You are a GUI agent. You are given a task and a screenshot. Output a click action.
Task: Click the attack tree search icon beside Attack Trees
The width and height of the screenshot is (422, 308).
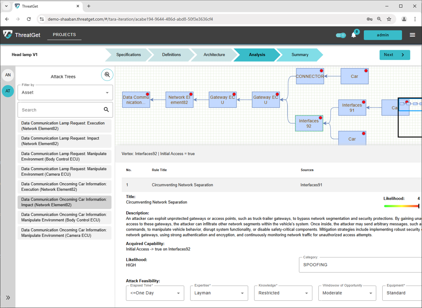point(107,74)
